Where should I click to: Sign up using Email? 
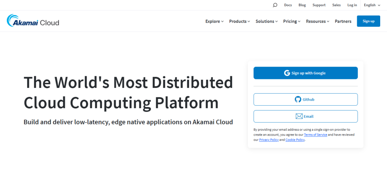coord(305,116)
